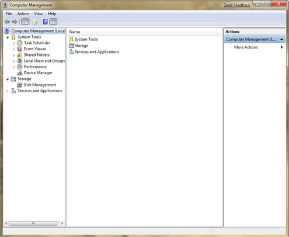The image size is (289, 237).
Task: Select Disk Management label in tree
Action: [40, 85]
